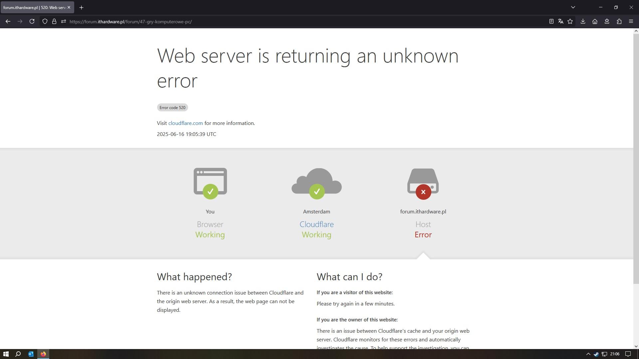This screenshot has height=359, width=639.
Task: Expand the list all tabs chevron
Action: pyautogui.click(x=573, y=7)
